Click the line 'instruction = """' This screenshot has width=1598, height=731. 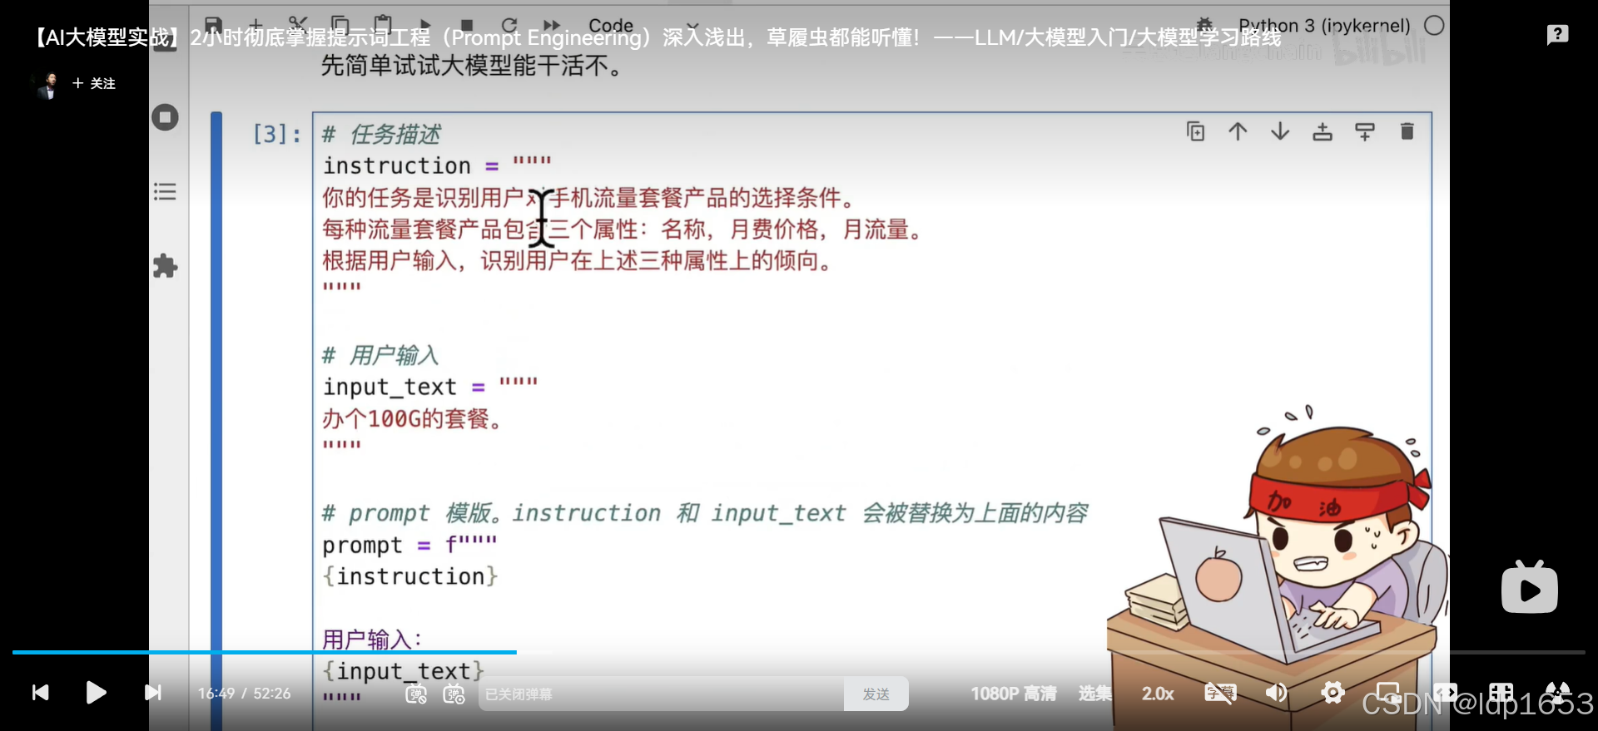pos(437,165)
